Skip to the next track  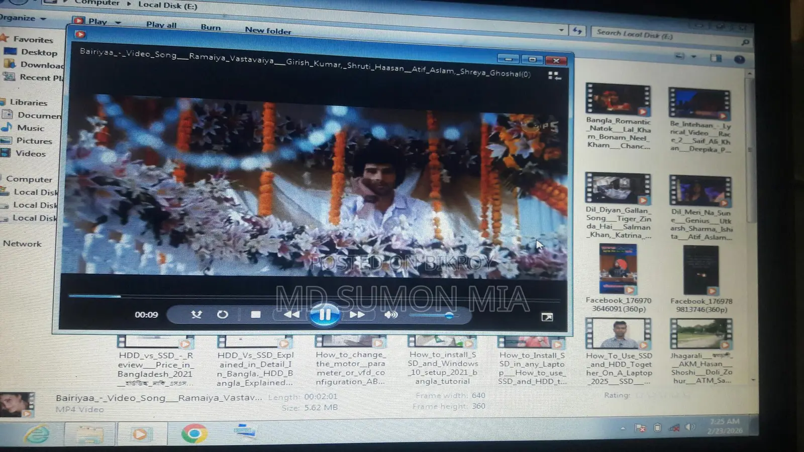click(x=357, y=315)
